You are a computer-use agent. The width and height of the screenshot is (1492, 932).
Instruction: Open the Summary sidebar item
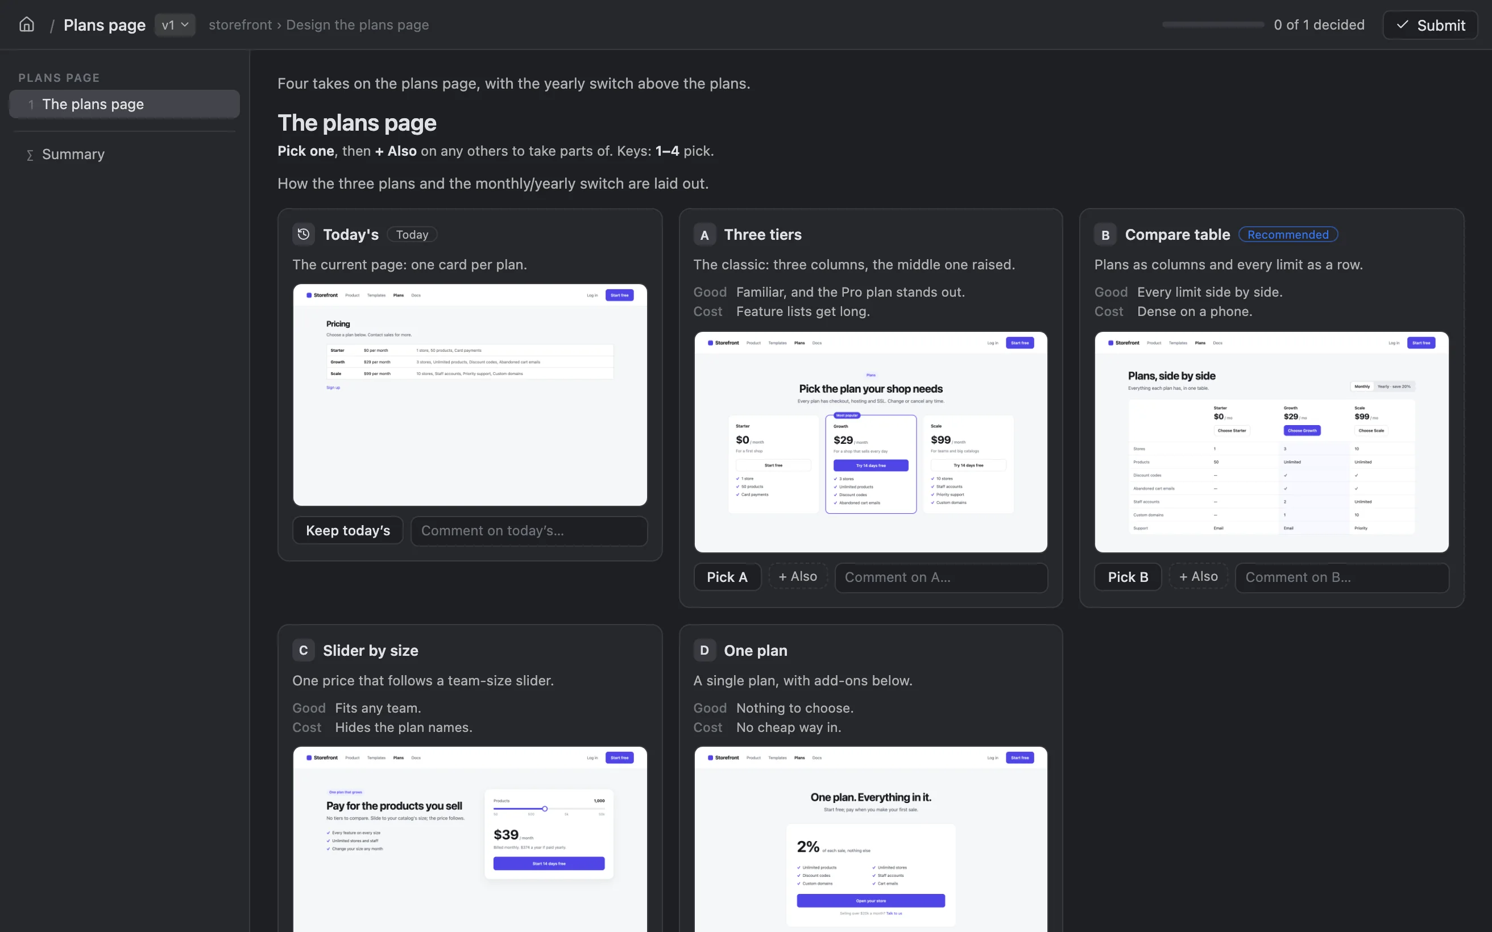tap(125, 154)
